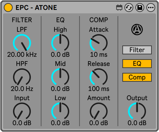Click the Input gain knob
Viewport: 159px width, 132px height.
pyautogui.click(x=22, y=111)
